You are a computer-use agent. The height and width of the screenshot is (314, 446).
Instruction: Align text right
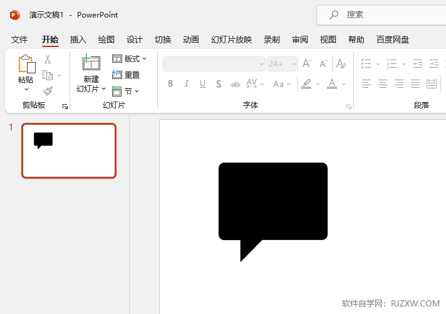pyautogui.click(x=399, y=84)
